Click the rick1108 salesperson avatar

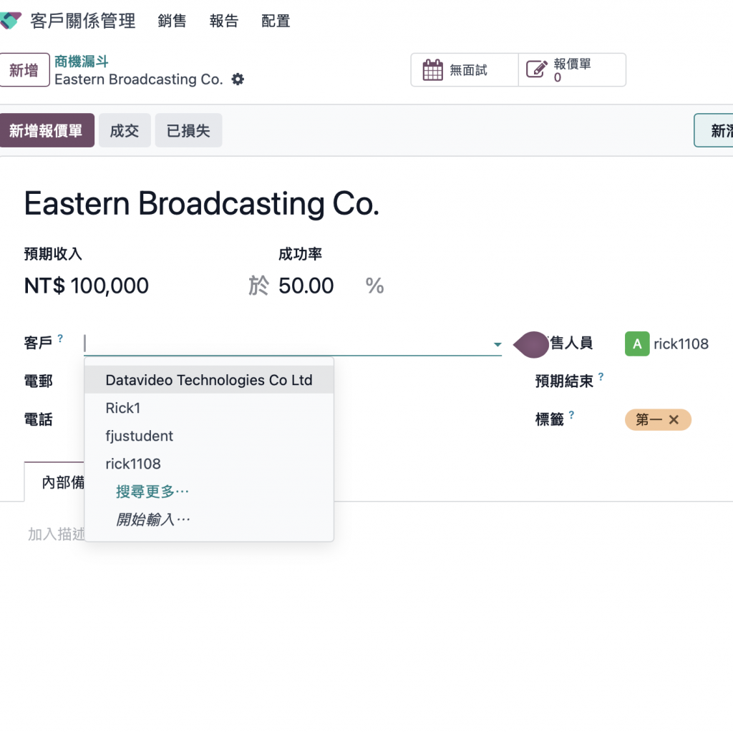coord(637,344)
